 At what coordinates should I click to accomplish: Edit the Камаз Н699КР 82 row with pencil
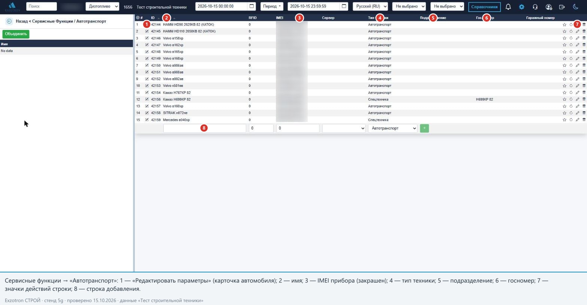(x=577, y=100)
